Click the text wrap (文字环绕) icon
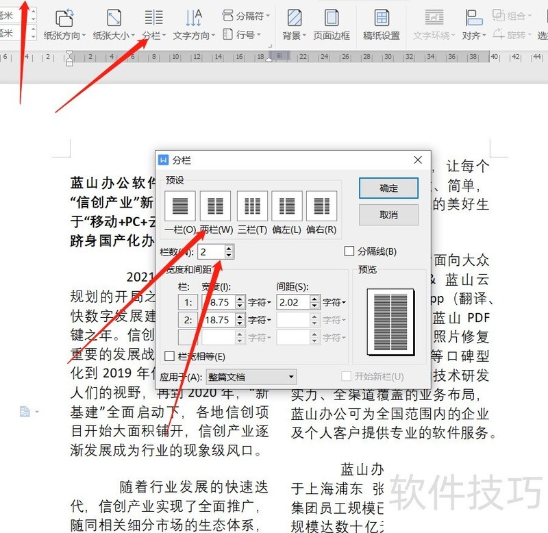This screenshot has height=533, width=548. (x=434, y=18)
